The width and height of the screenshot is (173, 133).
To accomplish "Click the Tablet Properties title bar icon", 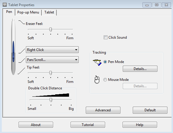I will tap(5, 5).
